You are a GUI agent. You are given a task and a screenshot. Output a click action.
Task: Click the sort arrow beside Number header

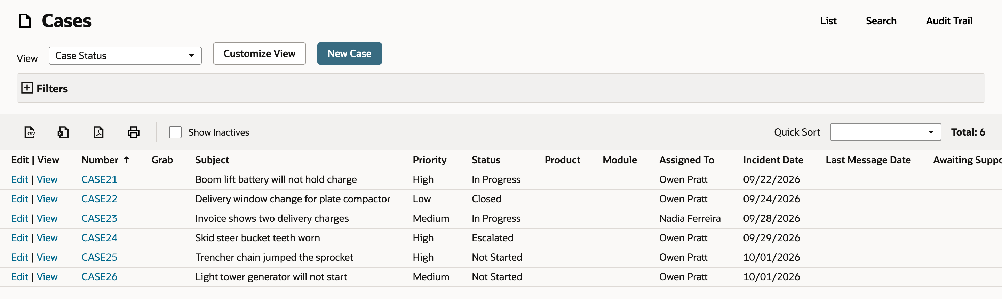click(x=126, y=160)
